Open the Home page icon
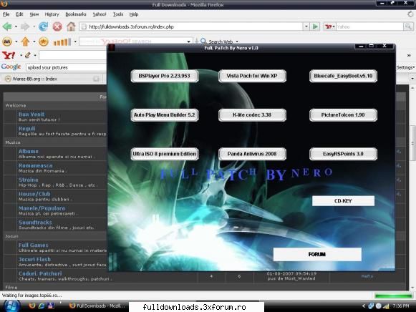This screenshot has width=416, height=312. (x=71, y=26)
